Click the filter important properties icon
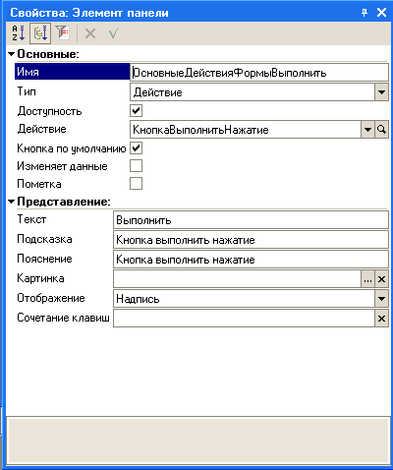Viewport: 393px width, 470px height. pos(62,33)
